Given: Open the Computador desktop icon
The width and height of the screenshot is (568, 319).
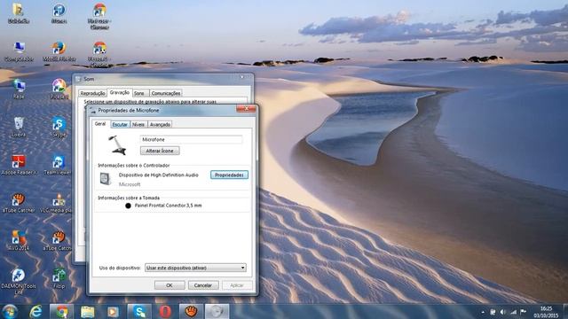Looking at the screenshot, I should [19, 51].
